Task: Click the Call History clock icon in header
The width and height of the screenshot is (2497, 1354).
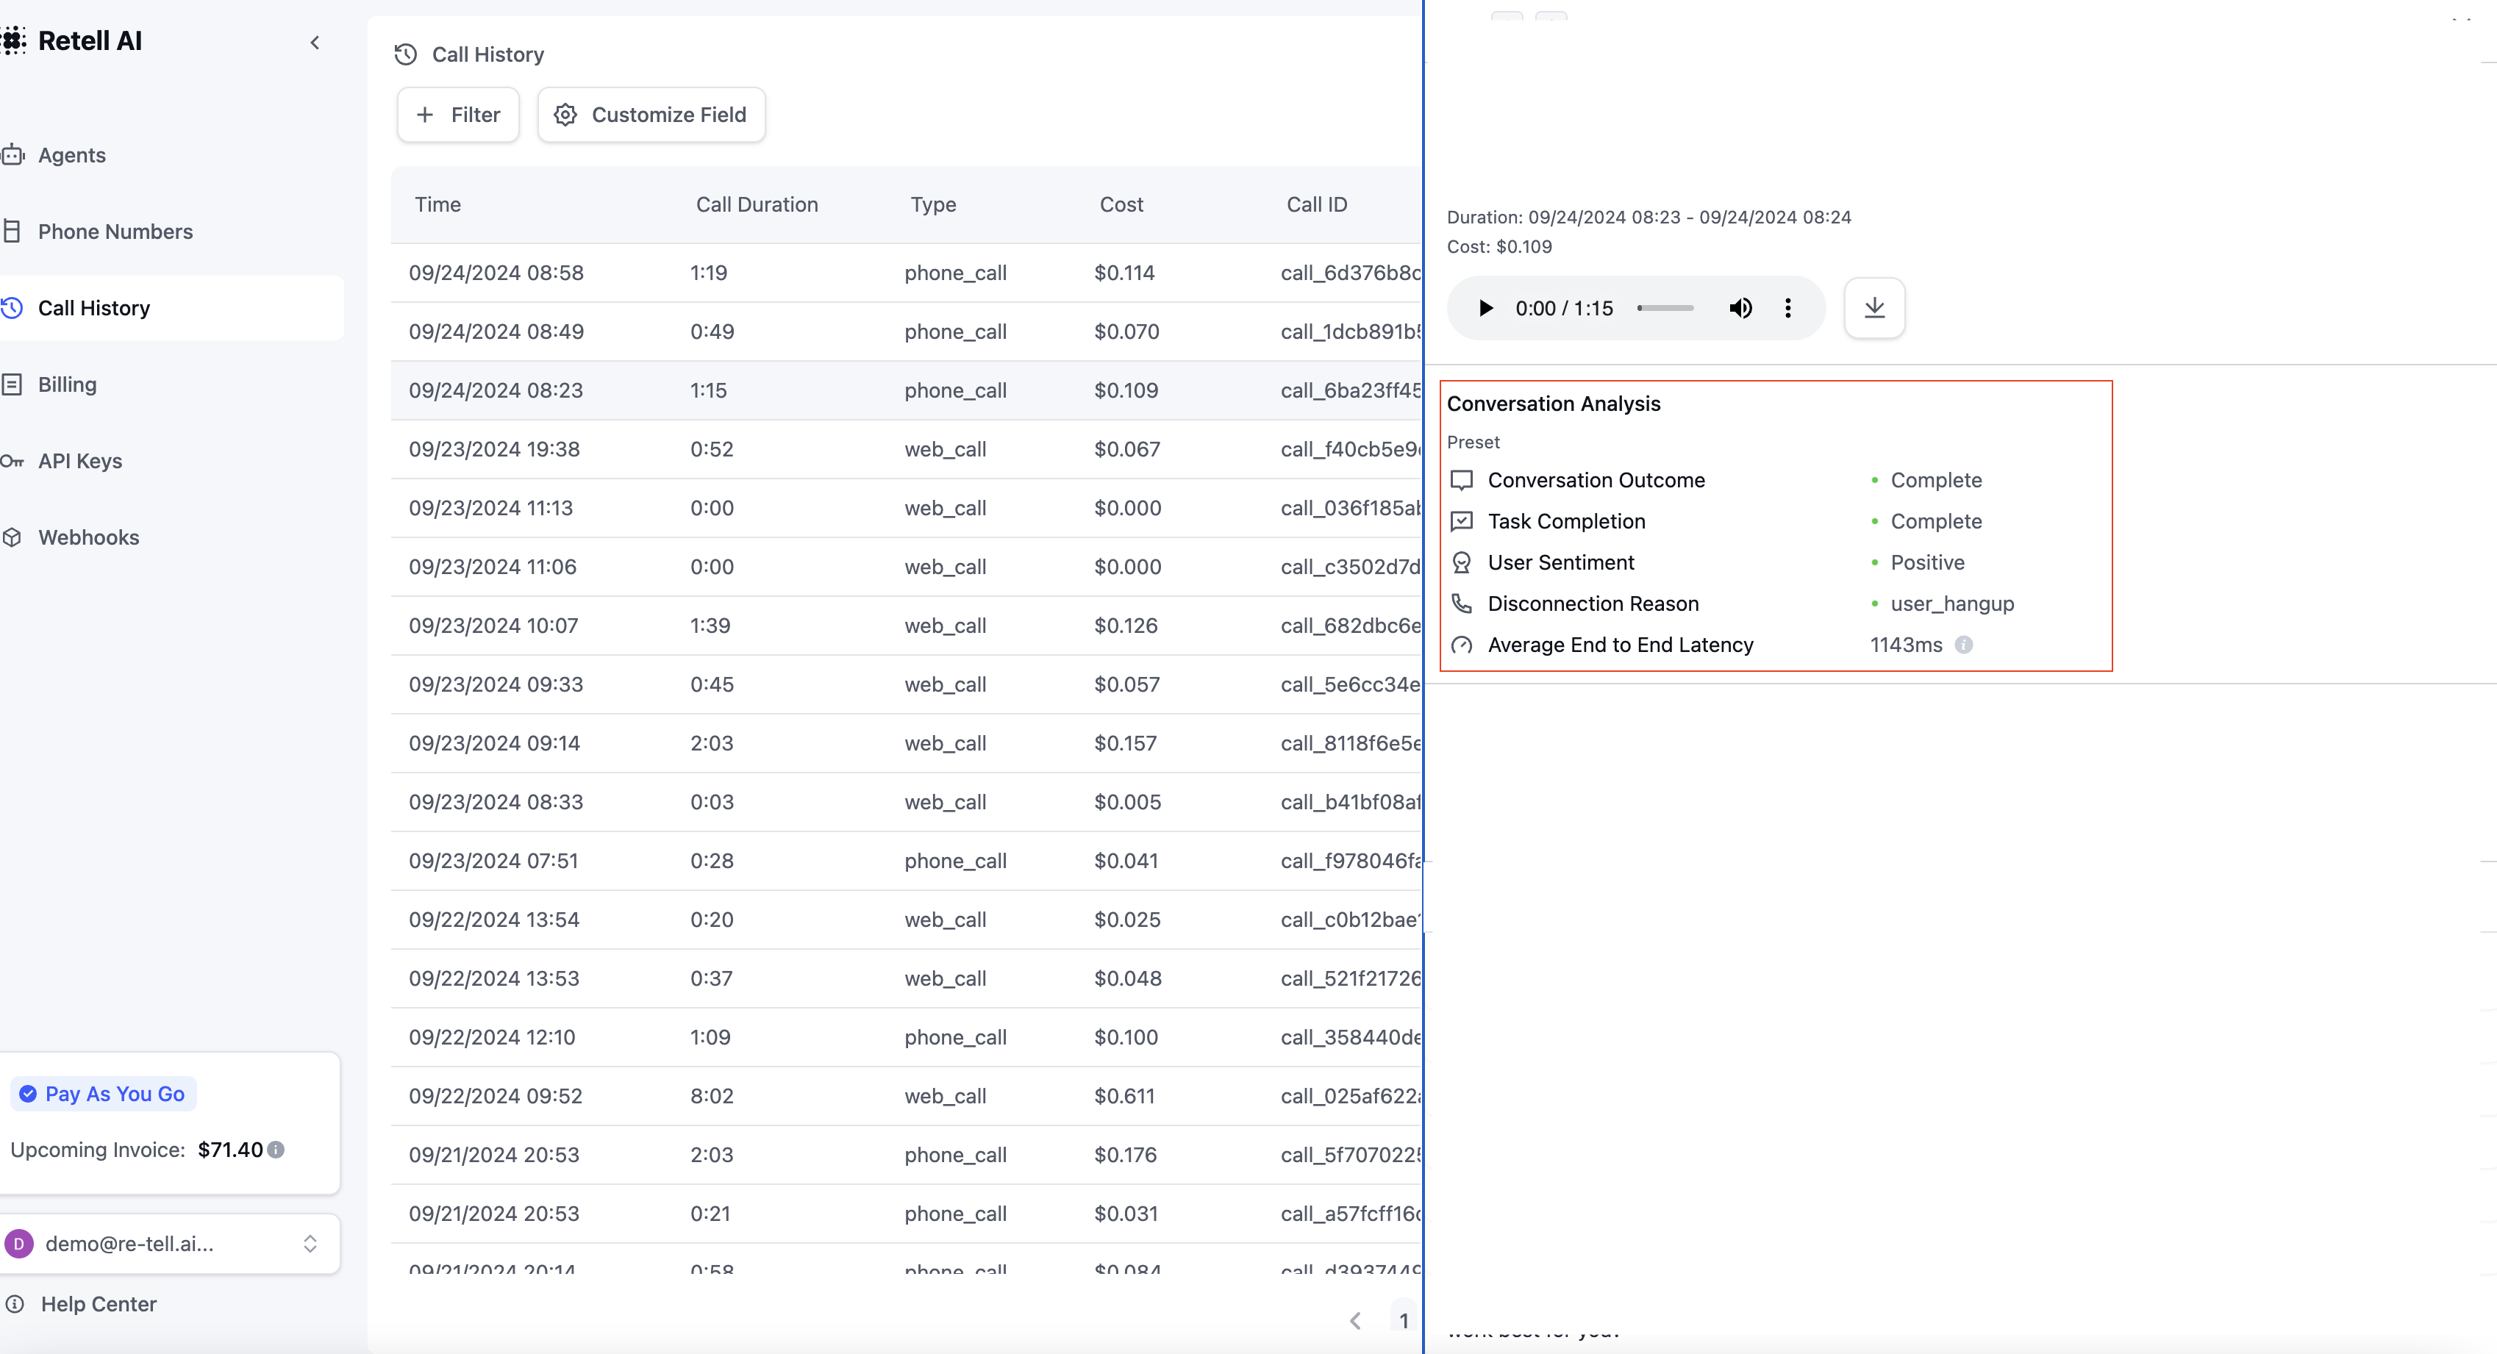Action: (406, 54)
